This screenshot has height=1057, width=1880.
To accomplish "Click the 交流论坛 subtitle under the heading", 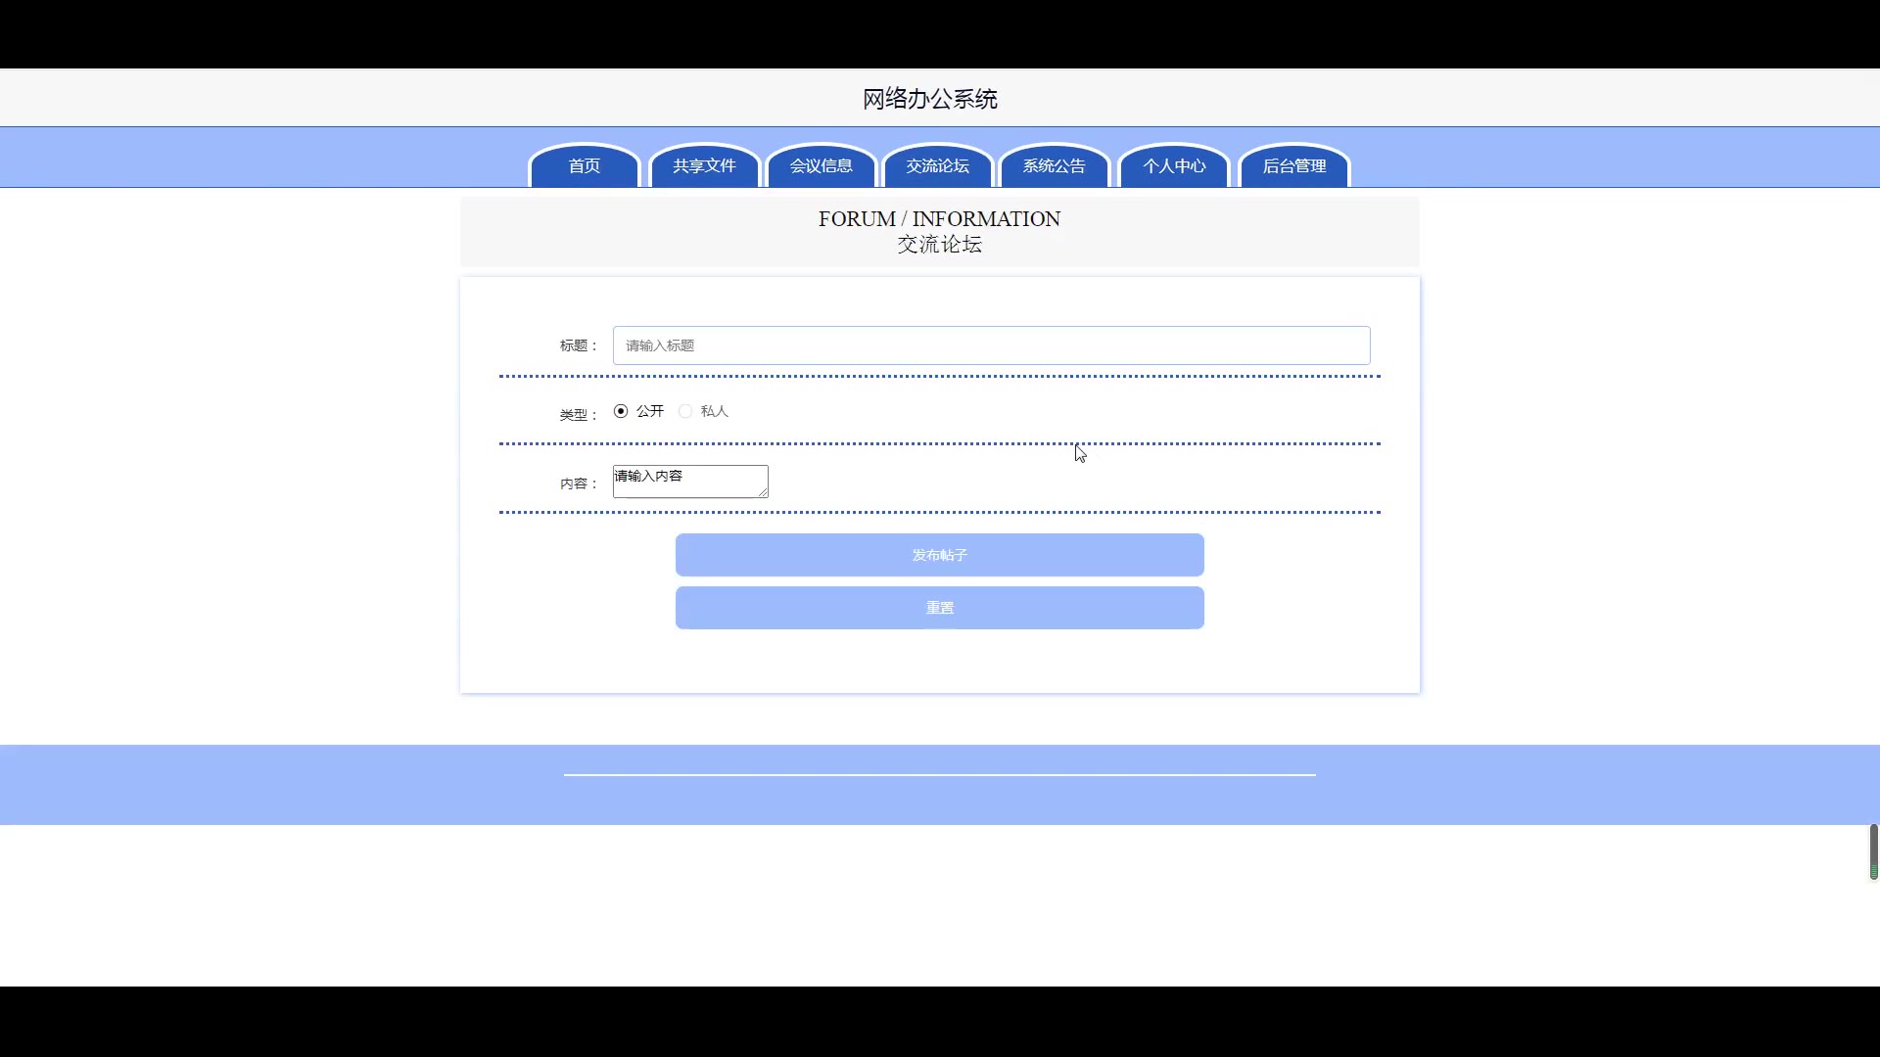I will (939, 245).
